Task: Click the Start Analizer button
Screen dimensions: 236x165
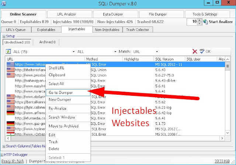Action: [x=218, y=22]
